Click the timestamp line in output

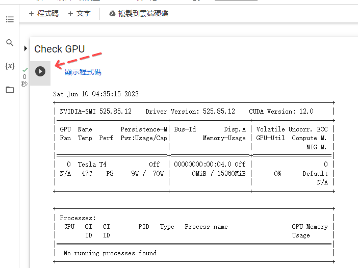point(96,94)
